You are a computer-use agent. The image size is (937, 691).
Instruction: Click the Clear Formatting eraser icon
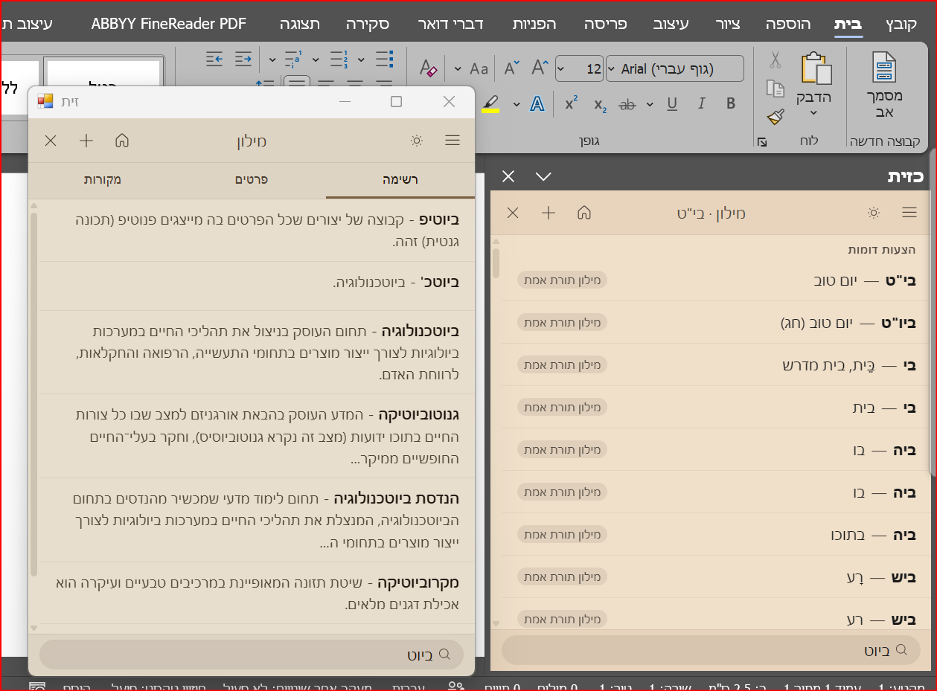(x=429, y=69)
